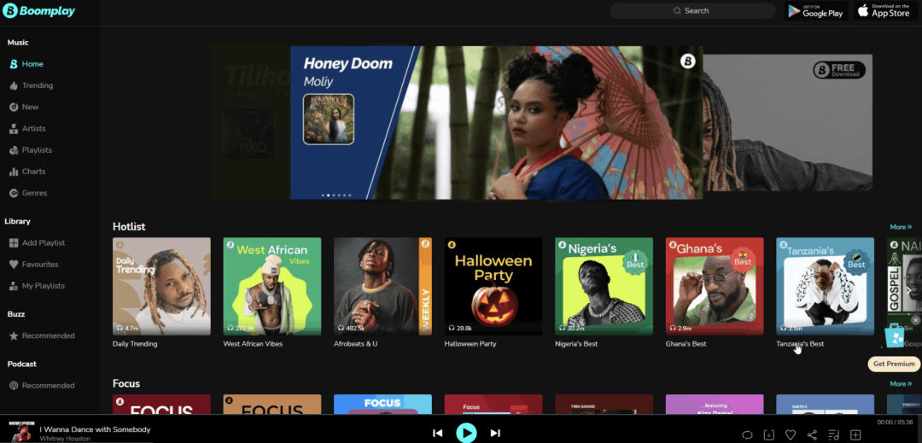Toggle the repeat loop mode
Screen dimensions: 922x443
coord(747,434)
